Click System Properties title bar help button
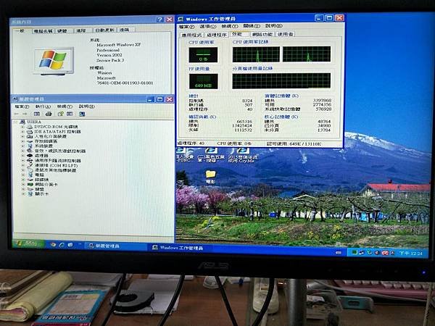Viewport: 435px width, 326px height. (159, 20)
